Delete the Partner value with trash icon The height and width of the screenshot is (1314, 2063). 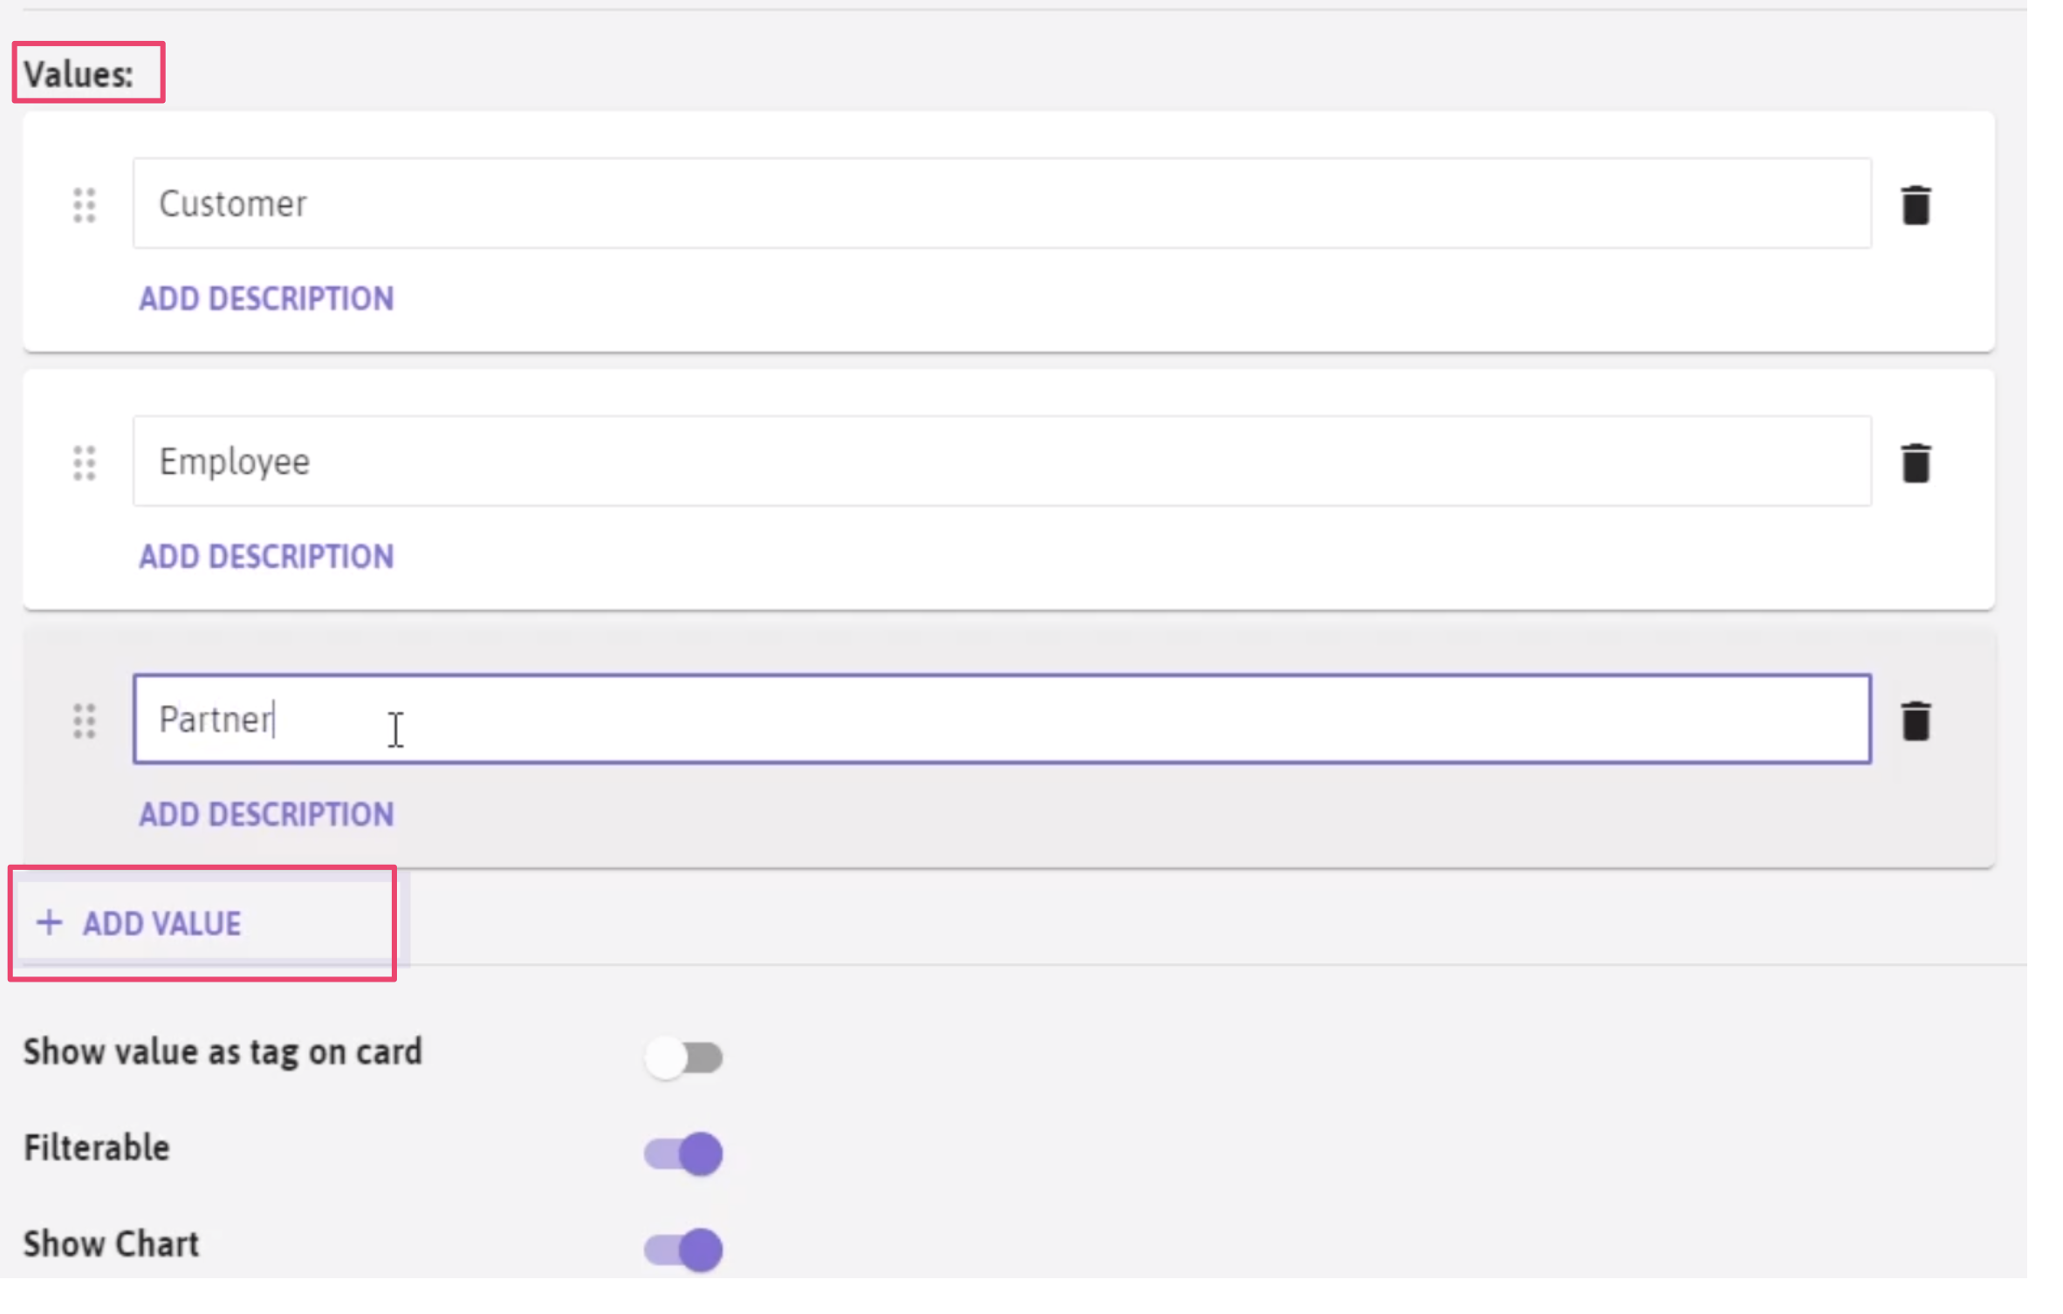[1915, 721]
